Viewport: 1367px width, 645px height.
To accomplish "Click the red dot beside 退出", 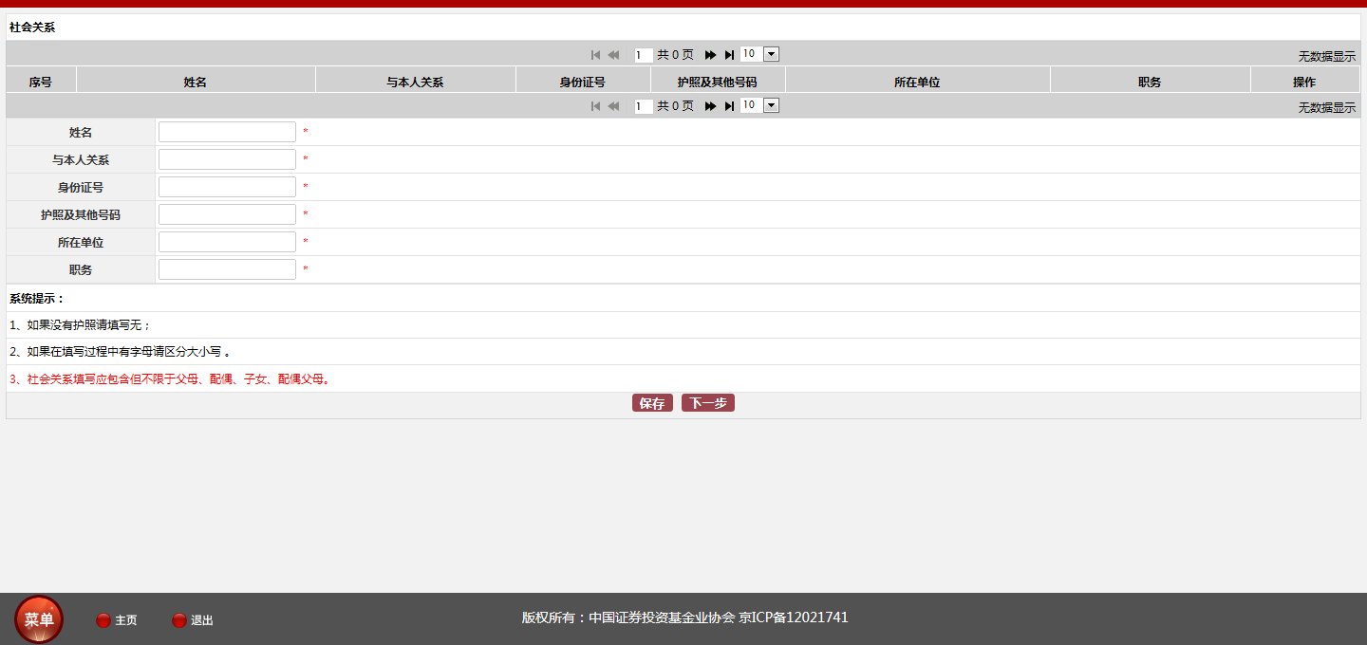I will [179, 620].
